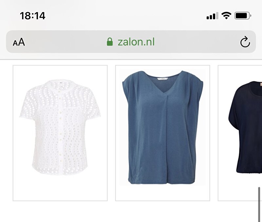This screenshot has height=222, width=262.
Task: Click the vertical scroll indicator bar
Action: pyautogui.click(x=259, y=204)
